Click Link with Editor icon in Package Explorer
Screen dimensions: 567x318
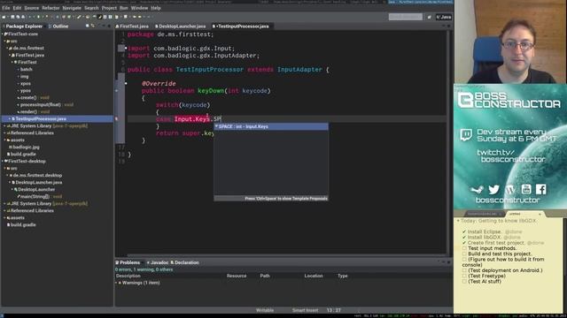[92, 26]
